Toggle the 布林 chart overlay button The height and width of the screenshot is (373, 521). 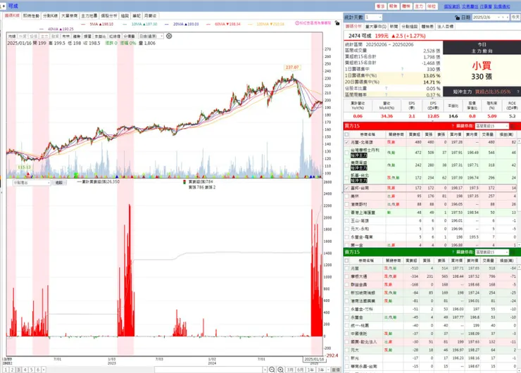point(66,36)
